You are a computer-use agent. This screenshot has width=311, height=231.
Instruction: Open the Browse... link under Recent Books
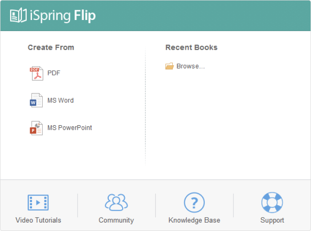[191, 66]
